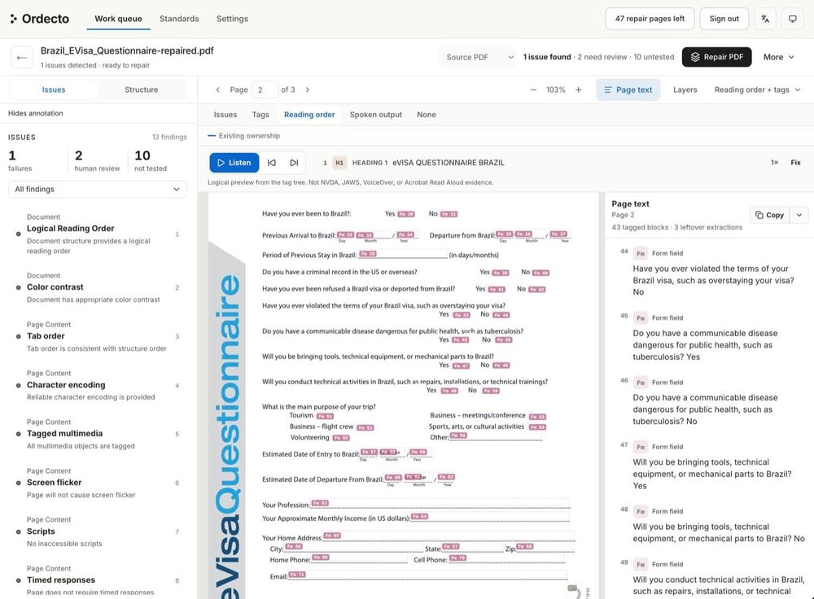
Task: Start Listen playback
Action: point(234,163)
